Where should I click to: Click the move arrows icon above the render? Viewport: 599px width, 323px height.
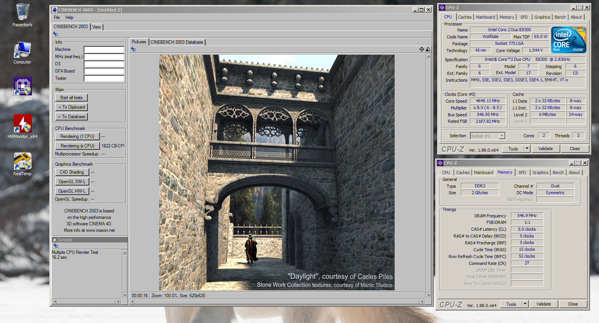coord(422,49)
